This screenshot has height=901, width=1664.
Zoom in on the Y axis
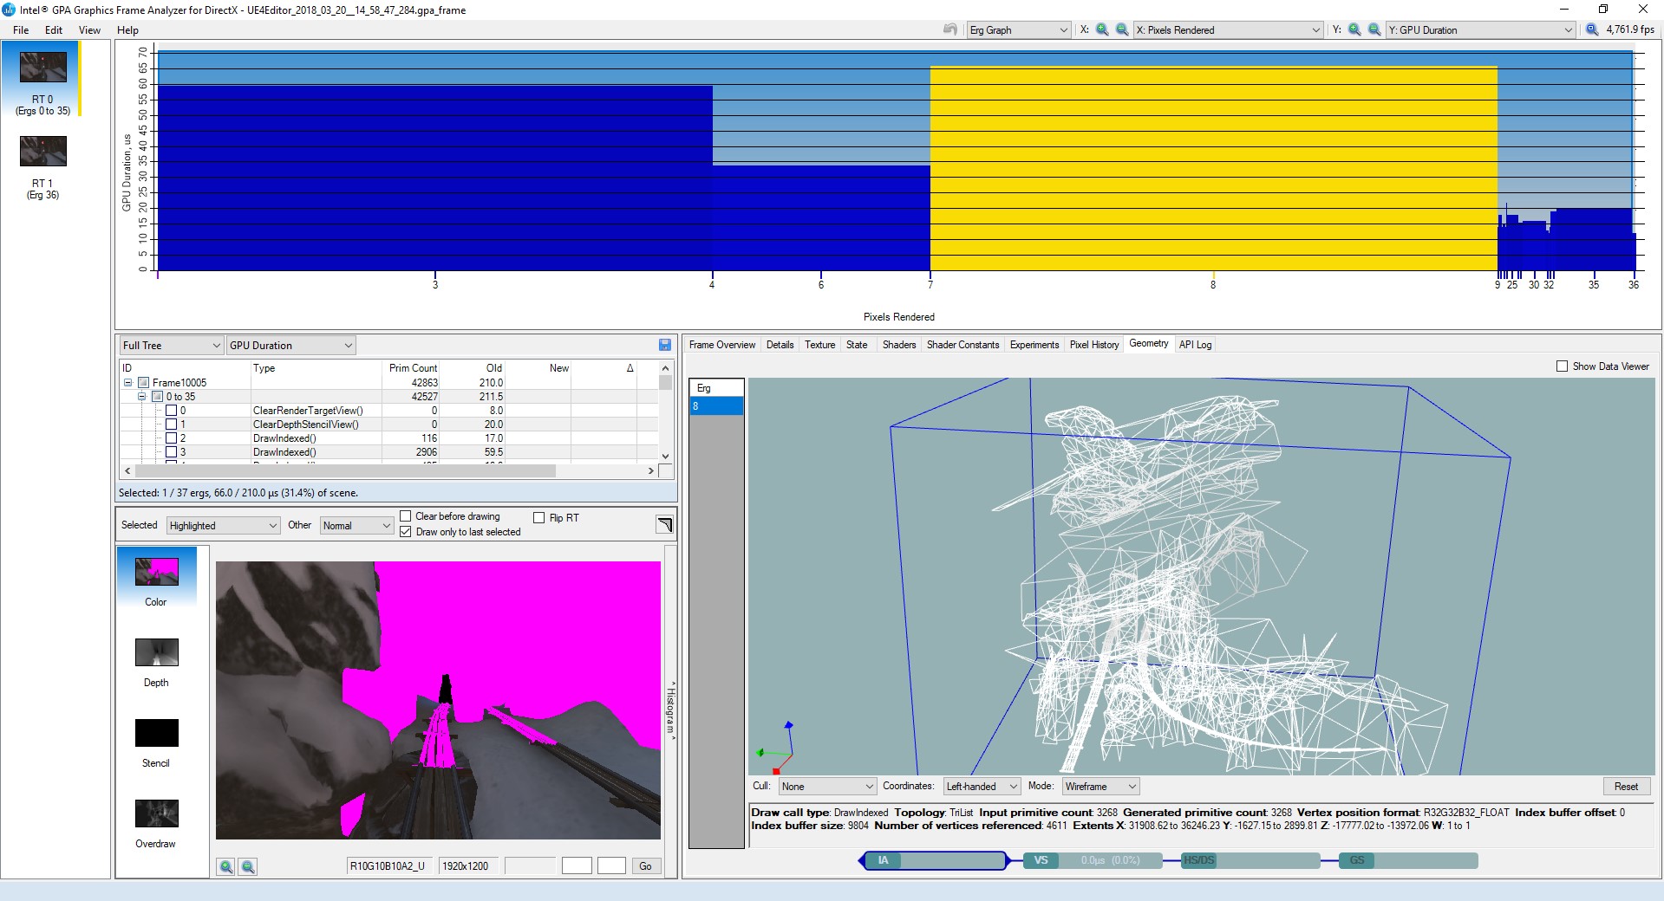tap(1354, 29)
